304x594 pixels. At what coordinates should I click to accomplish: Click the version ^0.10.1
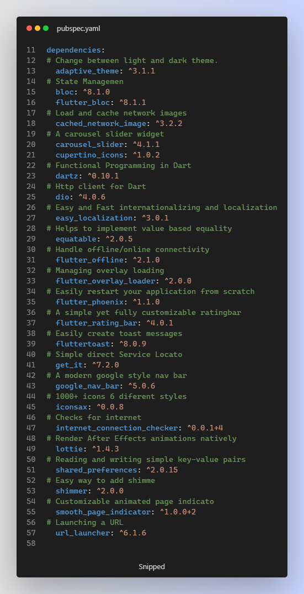tap(103, 176)
